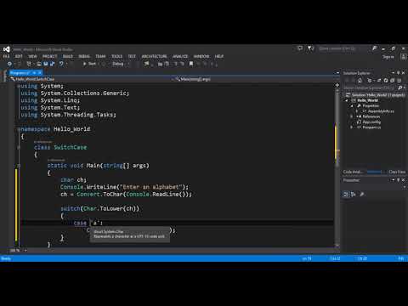Collapse the SwitchCase class outline
This screenshot has width=408, height=306.
19,147
